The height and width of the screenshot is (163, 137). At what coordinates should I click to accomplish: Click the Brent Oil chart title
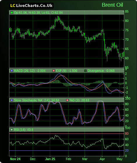coord(112,5)
